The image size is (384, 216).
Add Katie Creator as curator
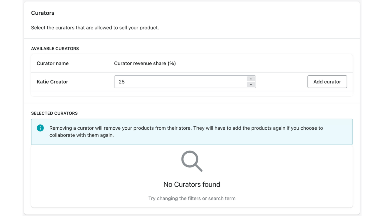[327, 82]
